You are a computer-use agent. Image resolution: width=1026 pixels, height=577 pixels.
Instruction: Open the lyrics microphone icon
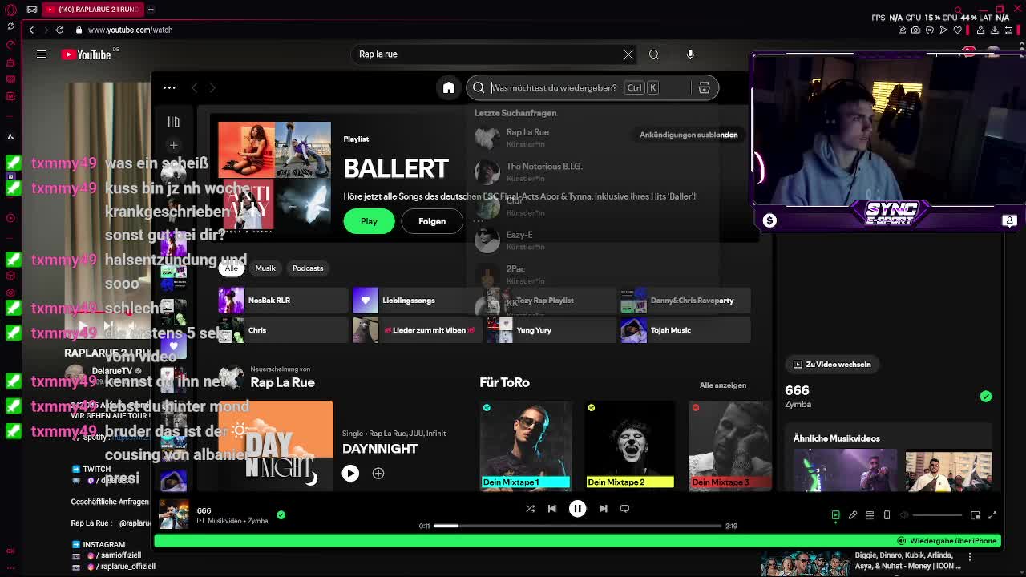click(x=853, y=515)
